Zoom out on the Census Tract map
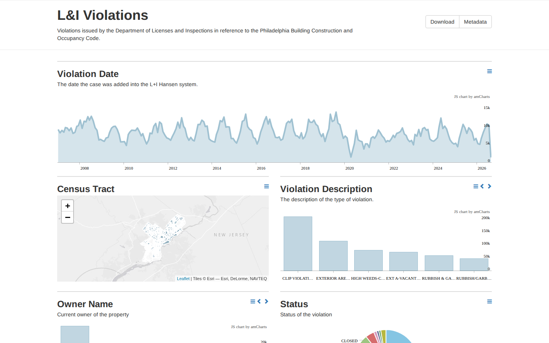Screen dimensions: 549x343 (67, 217)
